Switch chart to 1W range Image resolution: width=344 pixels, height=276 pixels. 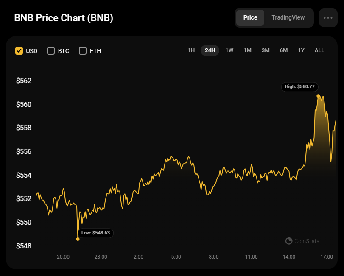[x=229, y=50]
